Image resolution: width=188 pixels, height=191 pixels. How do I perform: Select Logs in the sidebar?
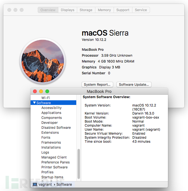click(x=45, y=152)
